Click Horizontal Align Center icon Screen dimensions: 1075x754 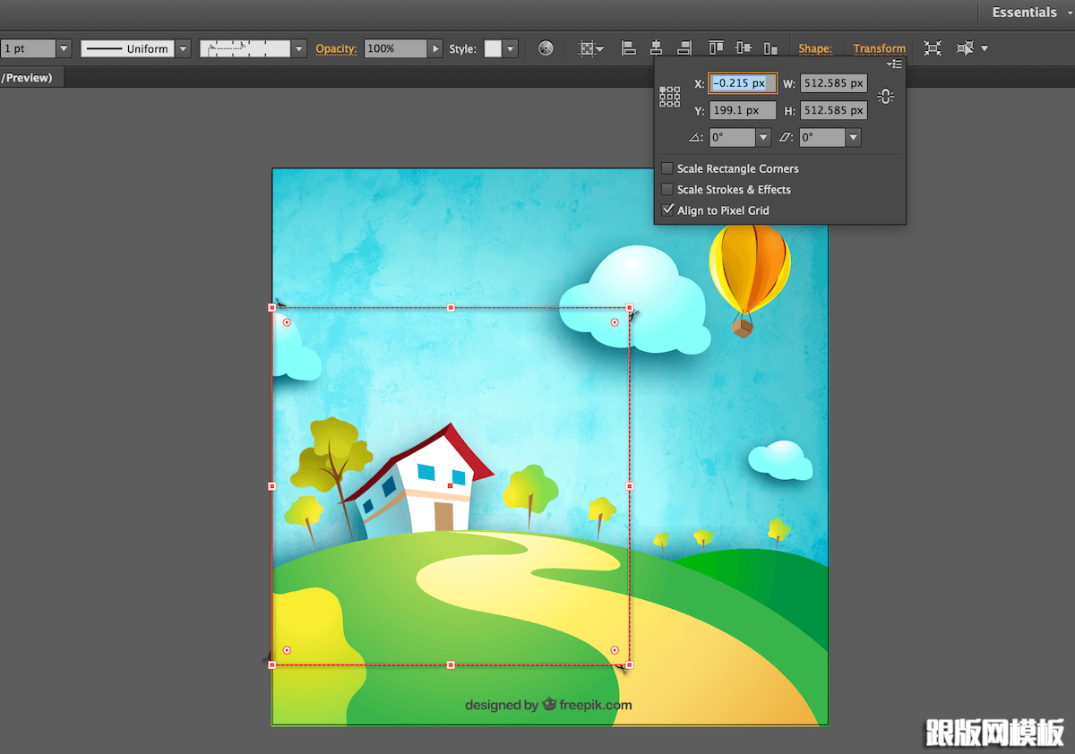coord(657,48)
